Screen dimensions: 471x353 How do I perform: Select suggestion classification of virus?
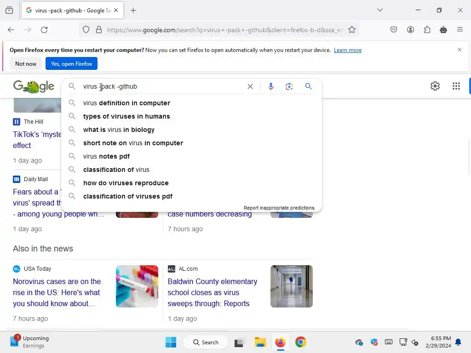click(192, 170)
